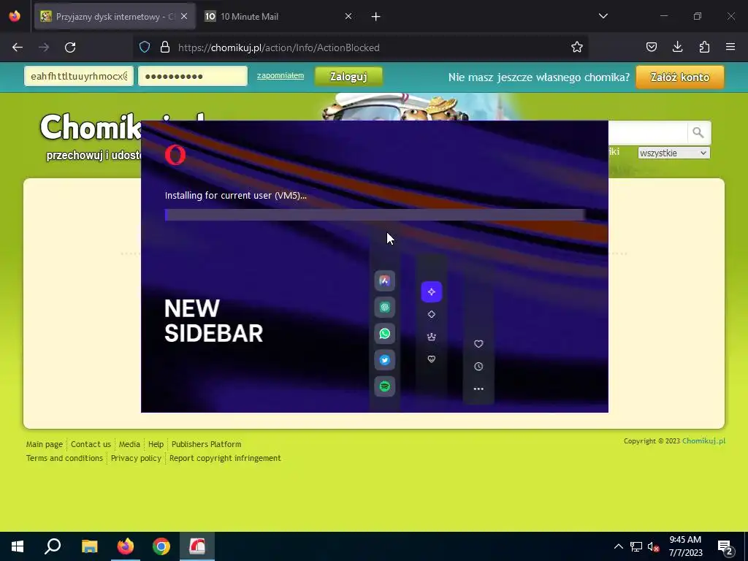Open Terms and conditions link
Screen dimensions: 748x561
click(64, 458)
